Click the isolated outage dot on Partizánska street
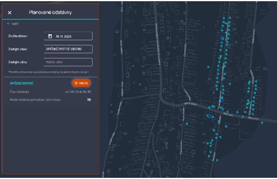 pos(187,123)
